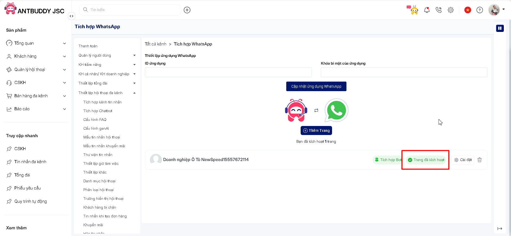Click the Tổng quan dashboard icon

point(9,43)
